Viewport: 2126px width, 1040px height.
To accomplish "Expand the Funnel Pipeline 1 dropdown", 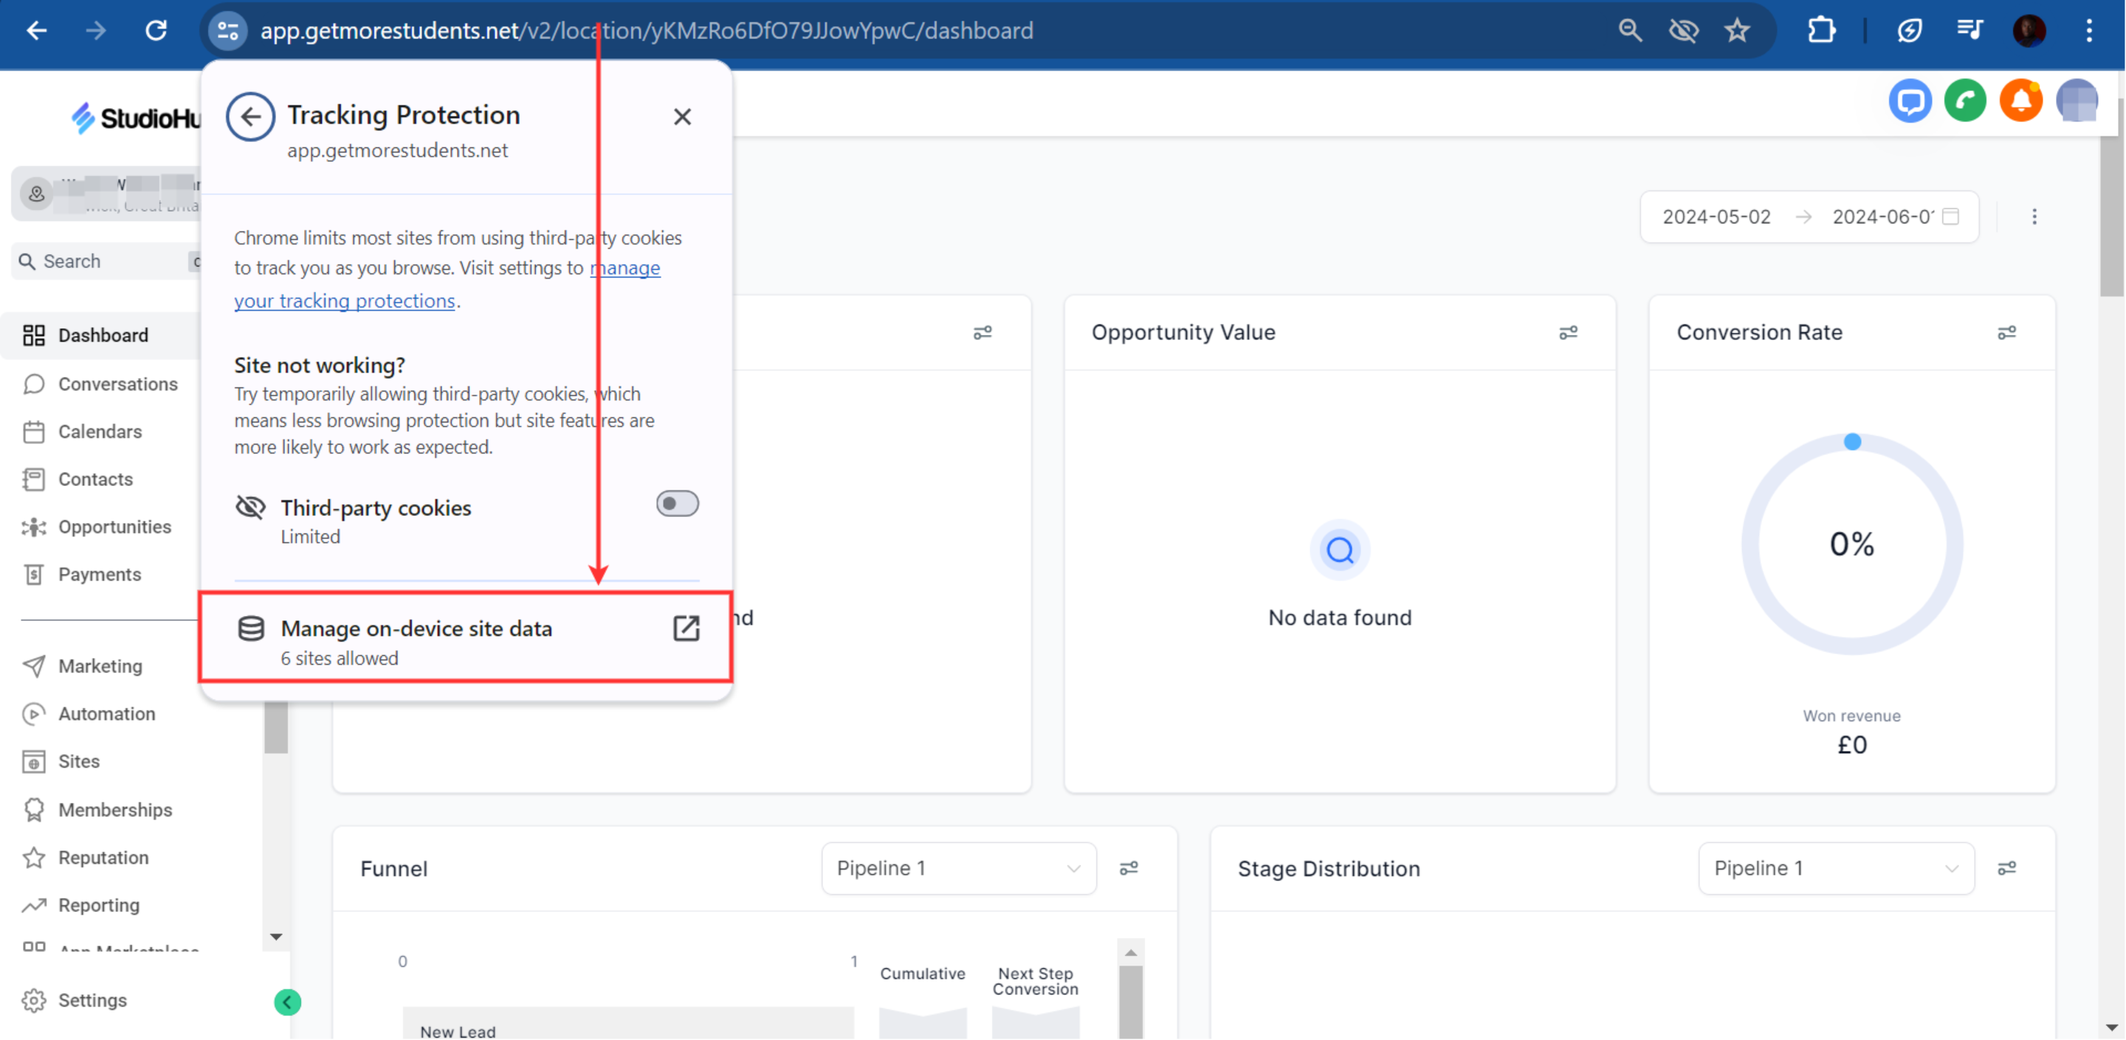I will click(957, 867).
